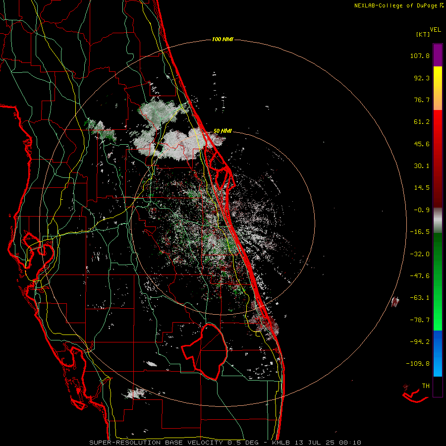Select the -0.9 velocity scale value
446x446 pixels.
(x=422, y=210)
